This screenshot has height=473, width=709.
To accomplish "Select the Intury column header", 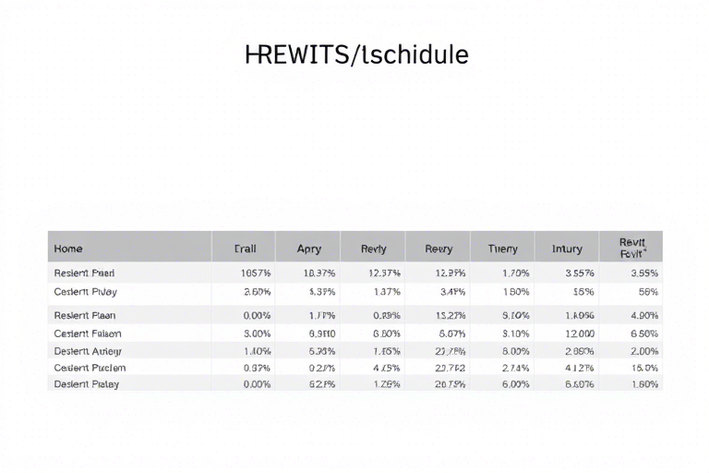I will click(x=567, y=249).
